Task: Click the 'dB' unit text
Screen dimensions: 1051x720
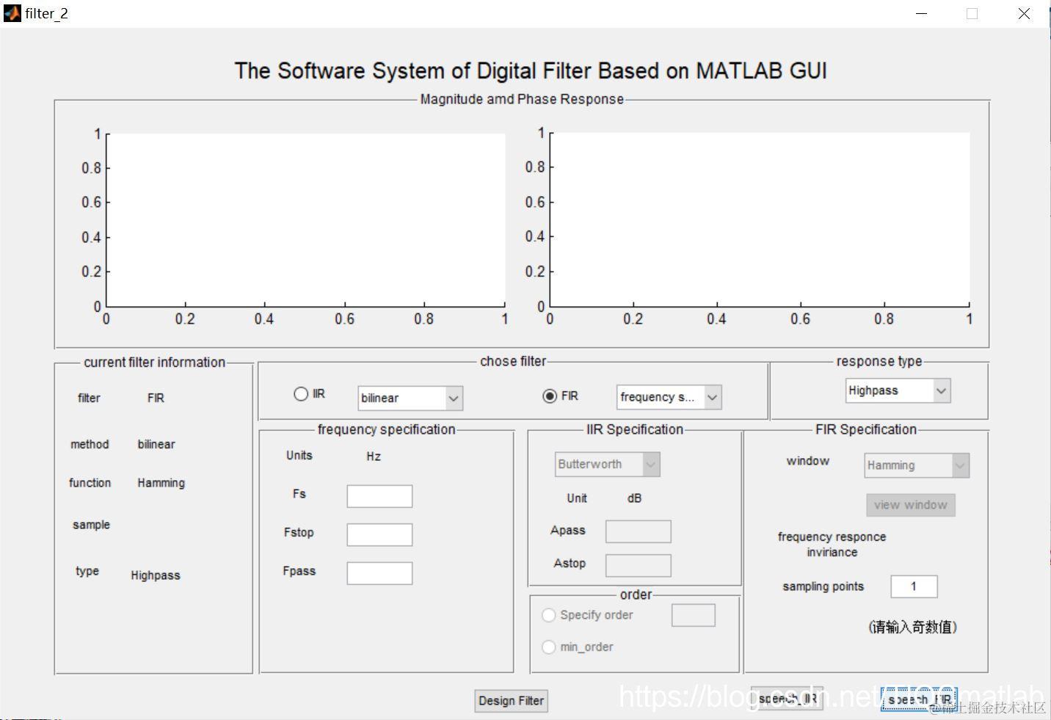Action: pos(634,498)
